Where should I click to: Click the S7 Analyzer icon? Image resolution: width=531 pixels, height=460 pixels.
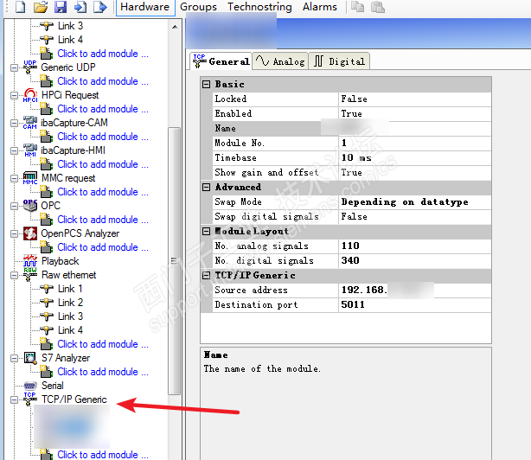click(x=30, y=358)
